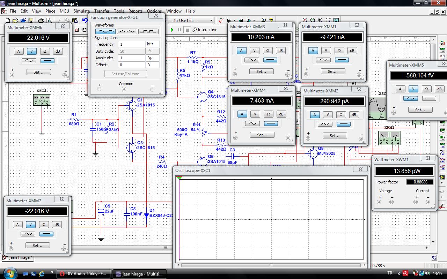447x279 pixels.
Task: Click the Oscilloscope horizontal scrollbar
Action: pyautogui.click(x=271, y=265)
